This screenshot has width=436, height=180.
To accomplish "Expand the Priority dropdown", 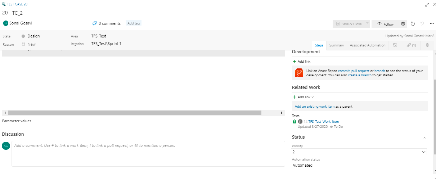I will tap(423, 152).
